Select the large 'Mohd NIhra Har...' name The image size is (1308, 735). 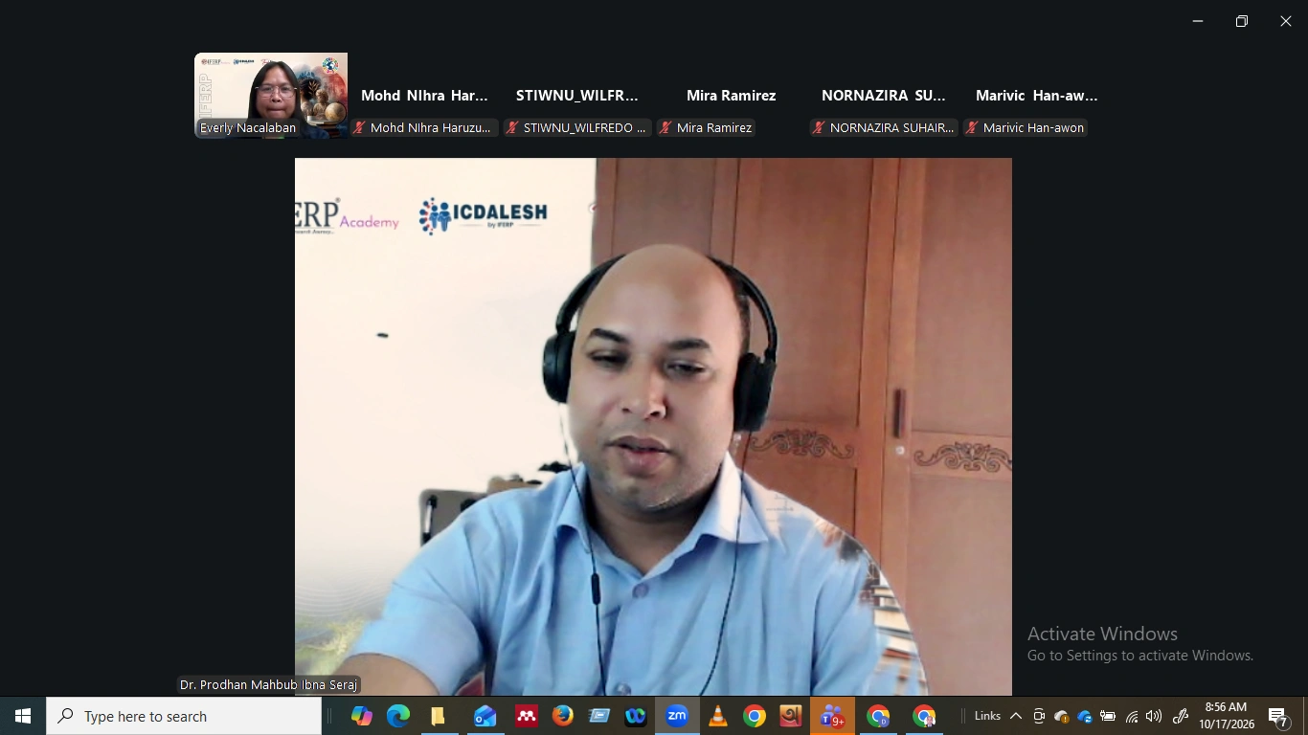click(424, 96)
